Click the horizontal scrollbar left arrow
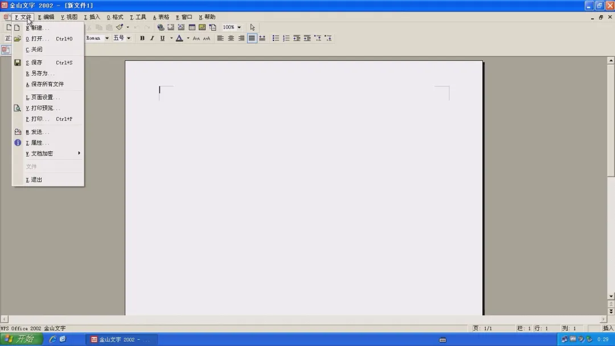The width and height of the screenshot is (615, 346). click(x=5, y=319)
